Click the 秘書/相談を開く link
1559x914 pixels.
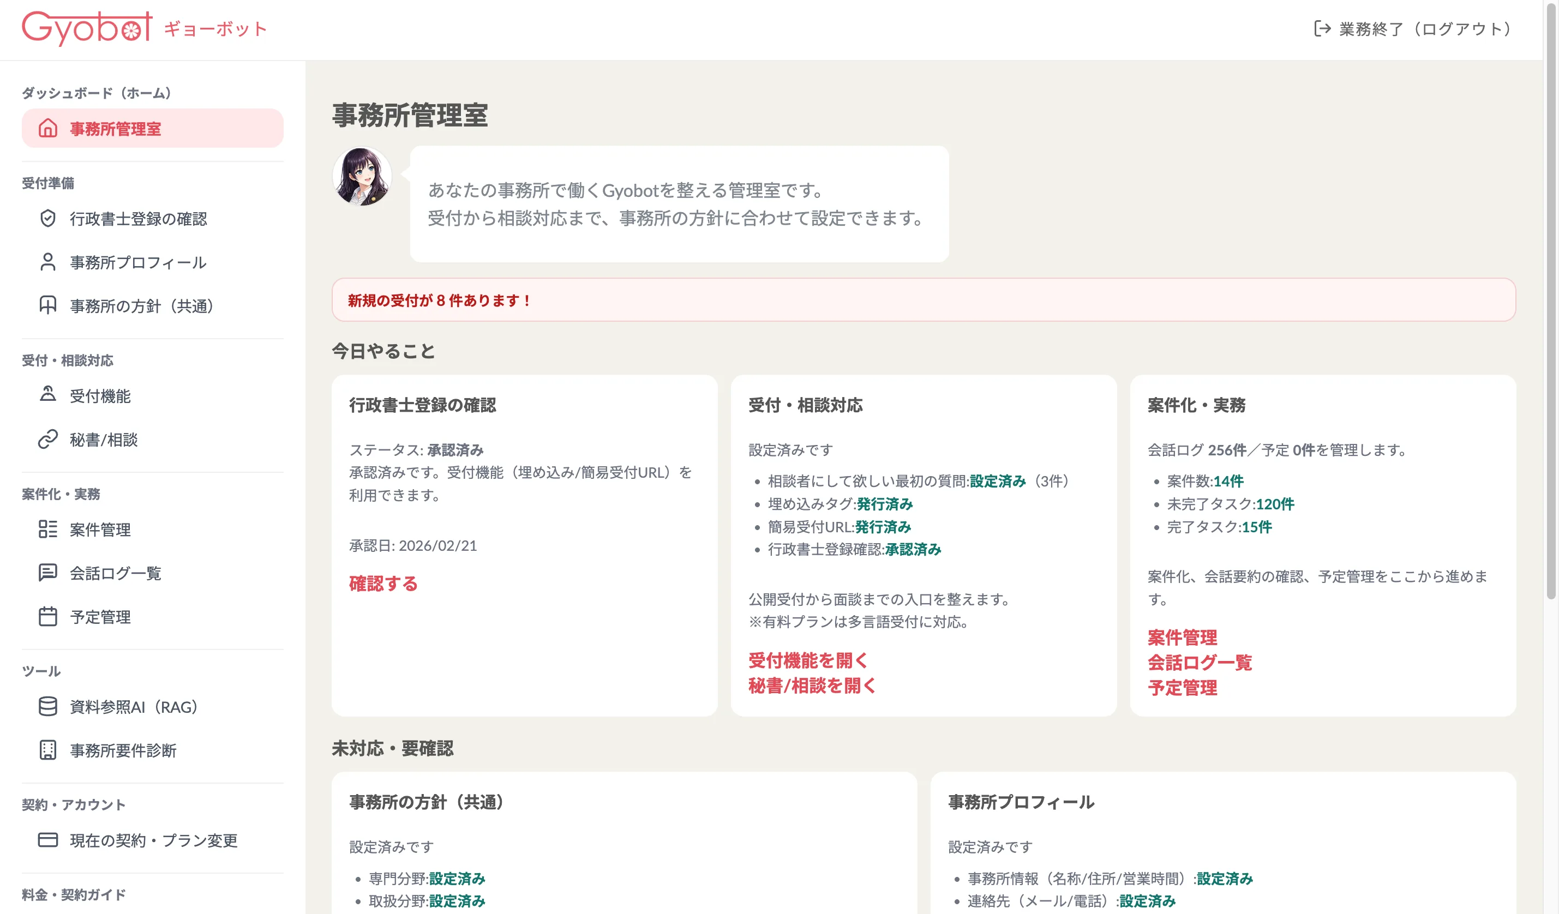812,686
